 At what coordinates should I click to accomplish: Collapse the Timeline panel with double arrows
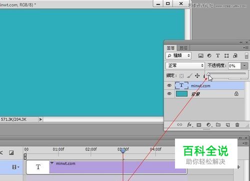coord(240,138)
